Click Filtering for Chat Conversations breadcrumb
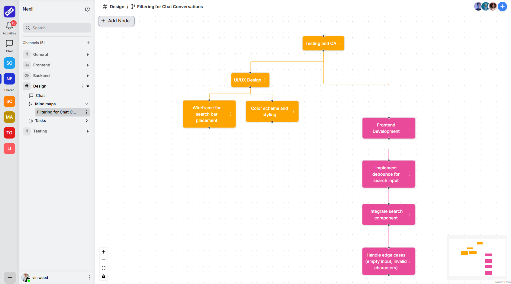This screenshot has width=511, height=284. [170, 7]
